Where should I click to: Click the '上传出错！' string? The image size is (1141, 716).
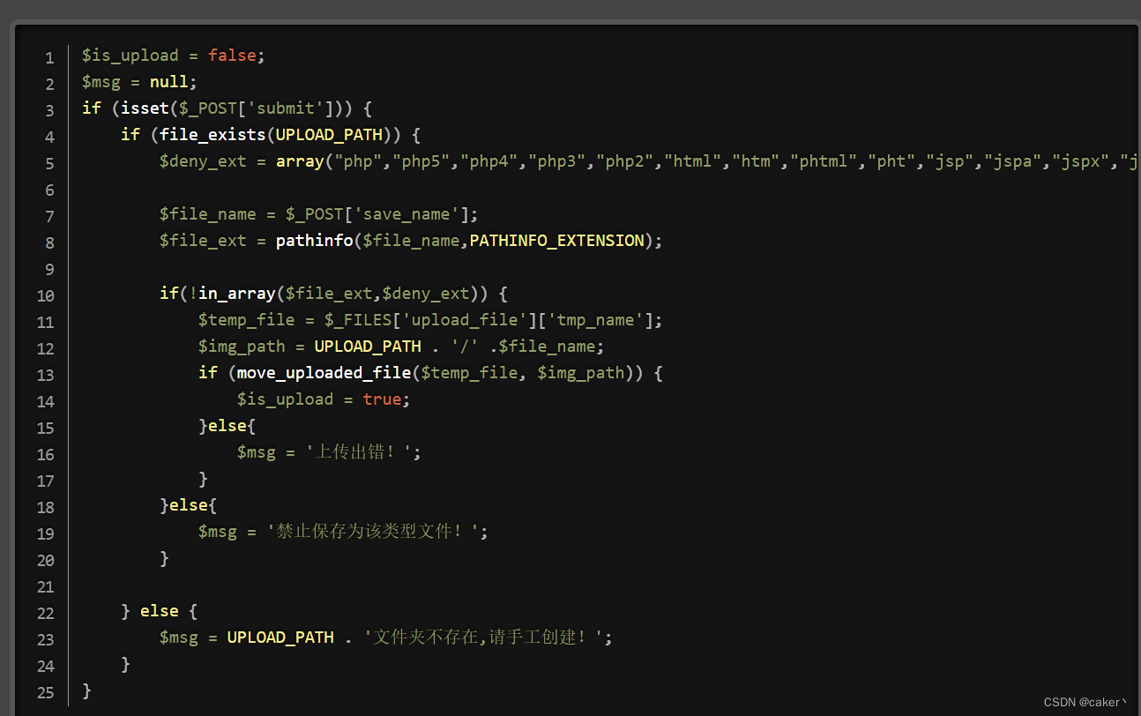pos(359,452)
